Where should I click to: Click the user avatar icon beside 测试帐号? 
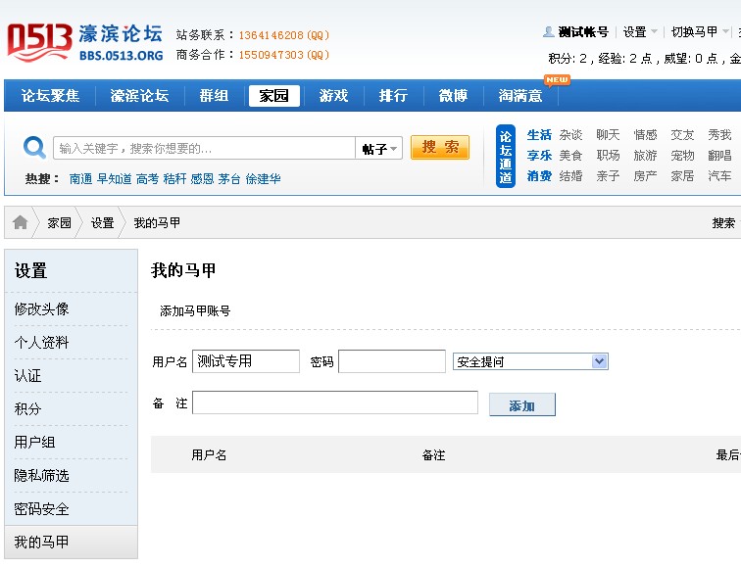[x=548, y=32]
